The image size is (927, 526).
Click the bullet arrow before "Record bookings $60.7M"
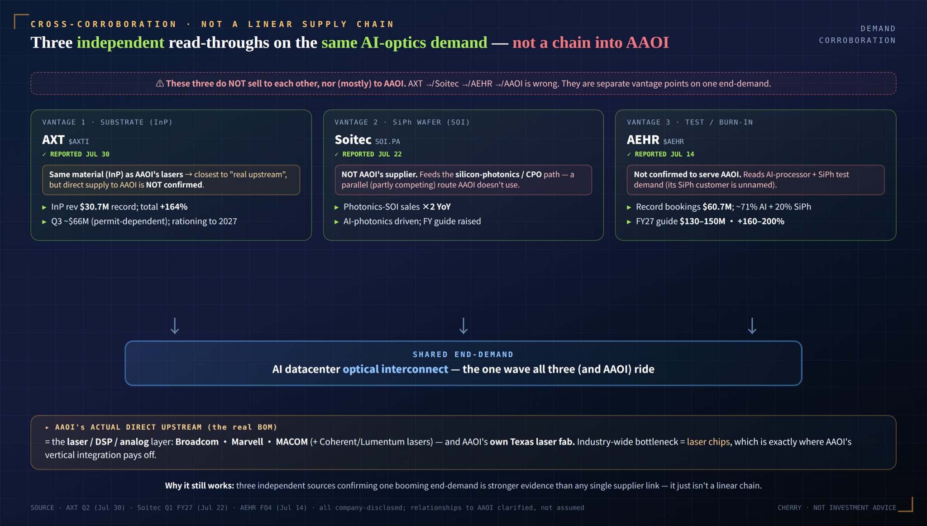[x=629, y=207]
